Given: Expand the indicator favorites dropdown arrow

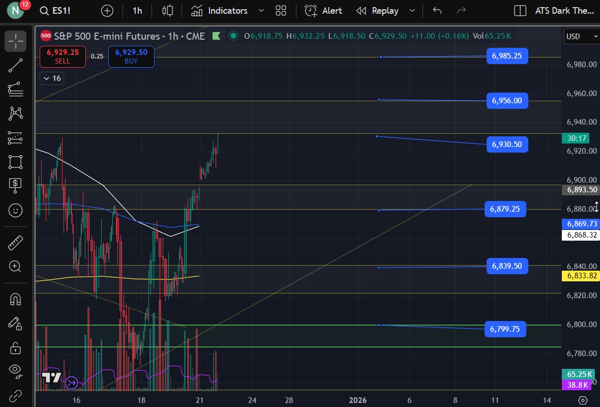Looking at the screenshot, I should point(261,11).
